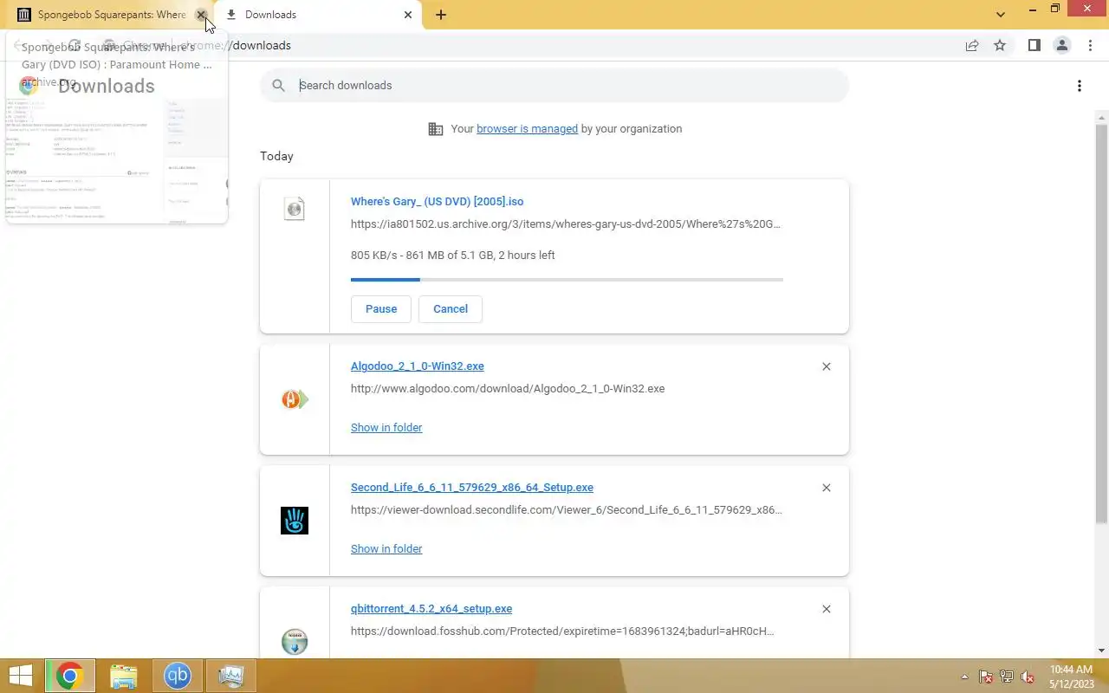This screenshot has width=1109, height=693.
Task: Click the share this page icon
Action: (x=972, y=45)
